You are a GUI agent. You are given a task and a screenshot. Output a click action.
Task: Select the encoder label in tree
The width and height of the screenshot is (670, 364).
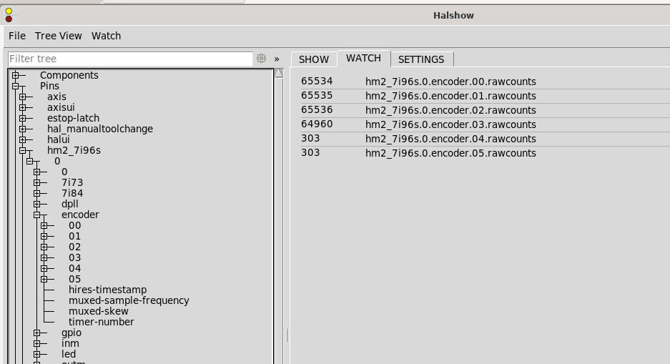tap(80, 215)
